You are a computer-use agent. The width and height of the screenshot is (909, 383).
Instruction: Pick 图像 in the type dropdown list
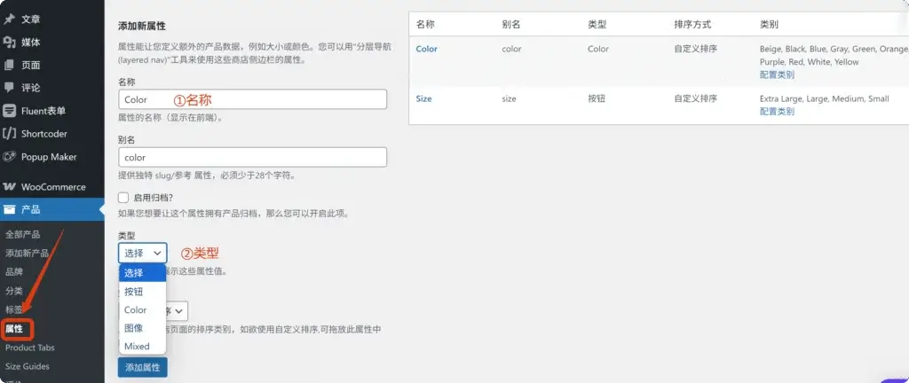[x=132, y=328]
